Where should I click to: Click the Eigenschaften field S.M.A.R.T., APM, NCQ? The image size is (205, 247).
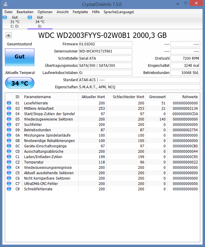click(139, 87)
